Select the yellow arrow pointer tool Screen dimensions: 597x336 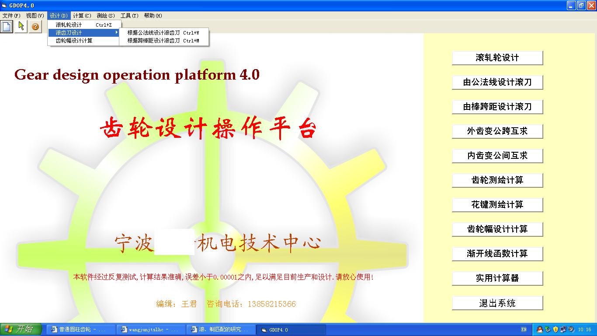[x=21, y=27]
